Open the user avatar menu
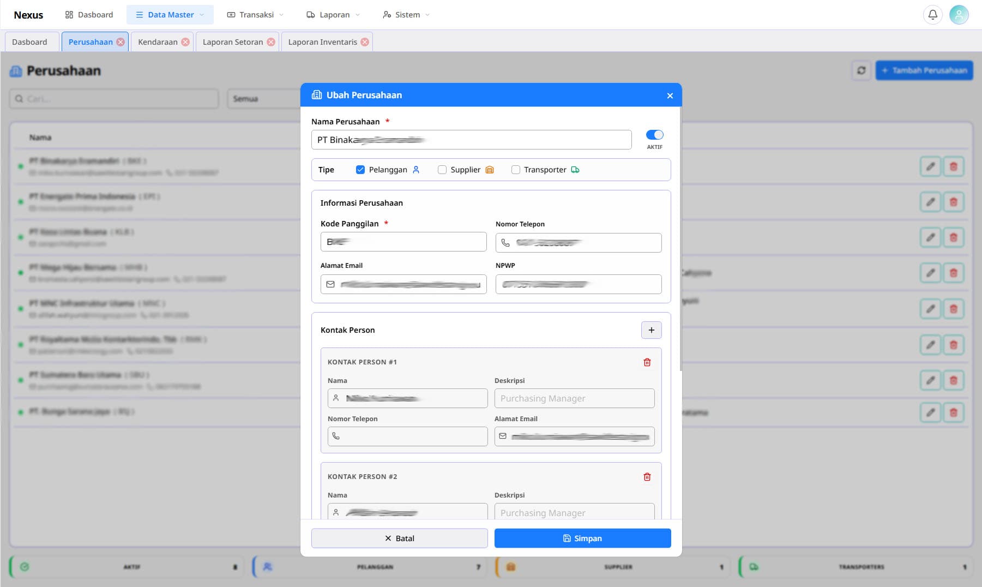The height and width of the screenshot is (587, 982). point(959,15)
